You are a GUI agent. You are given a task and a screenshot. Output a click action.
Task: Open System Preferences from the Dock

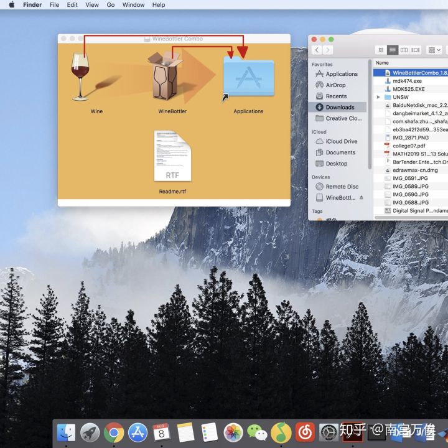point(329,432)
